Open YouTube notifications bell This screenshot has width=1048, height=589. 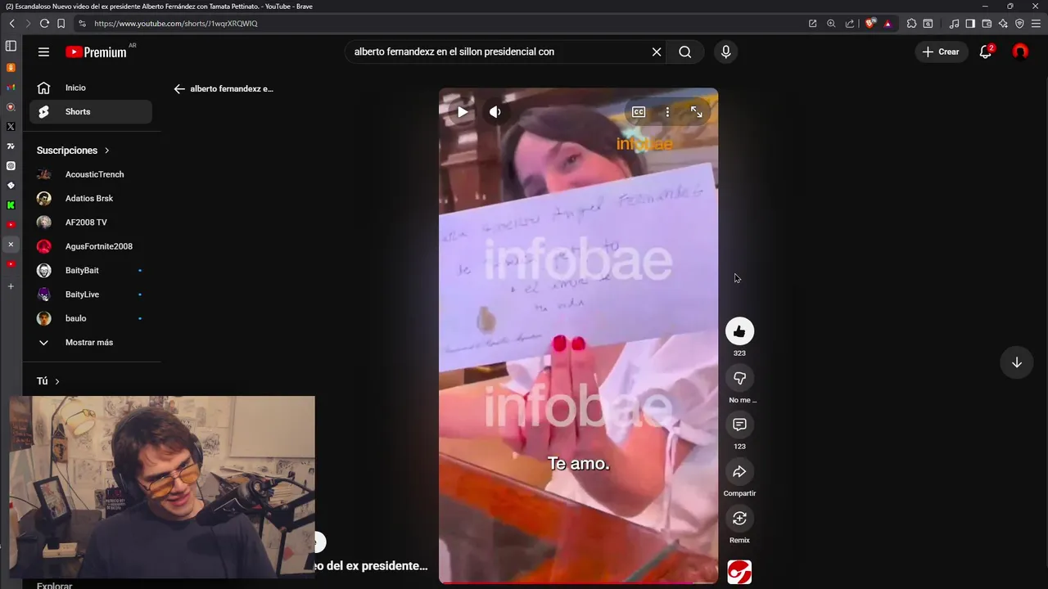pos(986,52)
